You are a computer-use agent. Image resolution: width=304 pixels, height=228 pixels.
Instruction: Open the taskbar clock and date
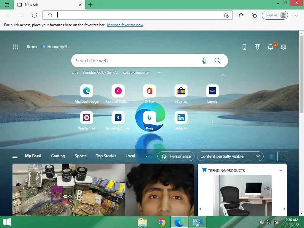point(291,222)
